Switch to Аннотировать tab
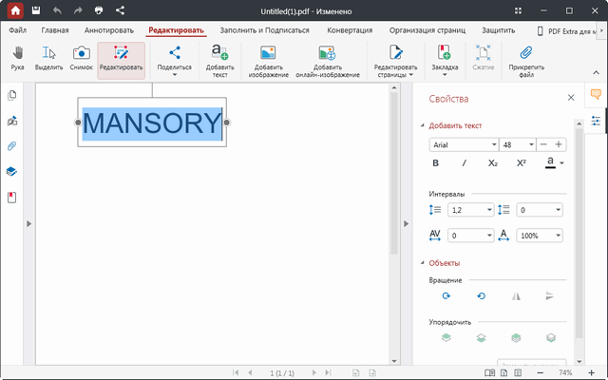 (x=108, y=30)
